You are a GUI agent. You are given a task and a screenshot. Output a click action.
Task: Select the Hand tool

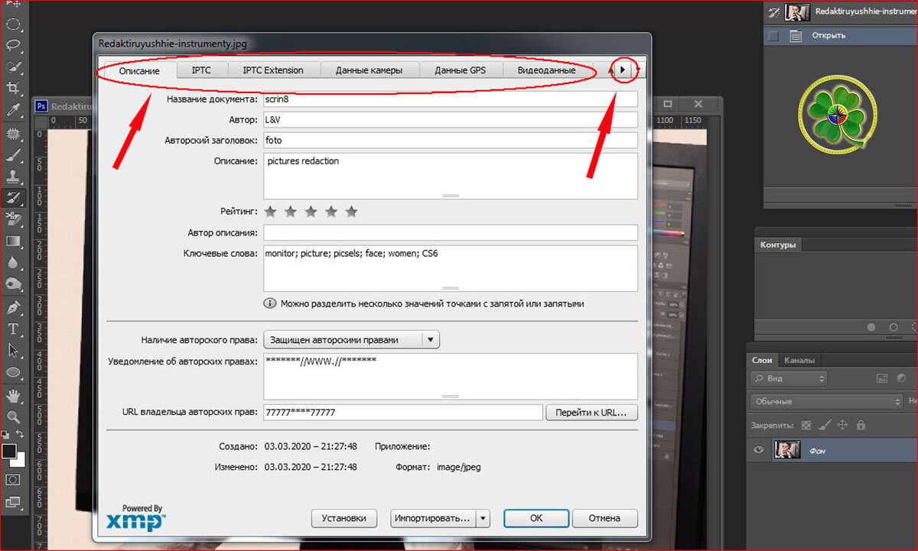point(13,395)
